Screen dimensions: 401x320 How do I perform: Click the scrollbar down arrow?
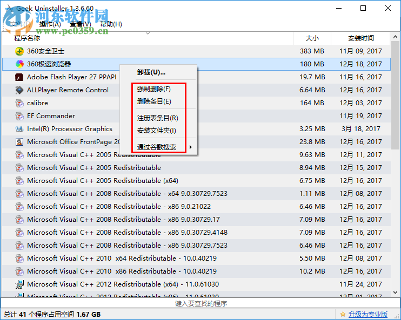396,292
